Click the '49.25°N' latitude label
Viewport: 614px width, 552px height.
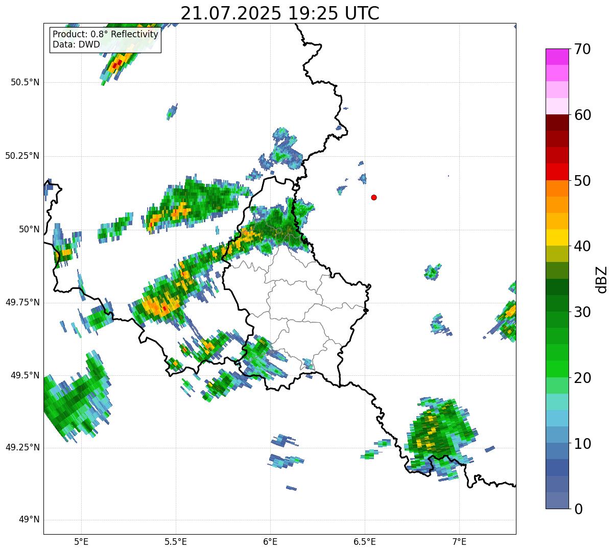(x=22, y=447)
